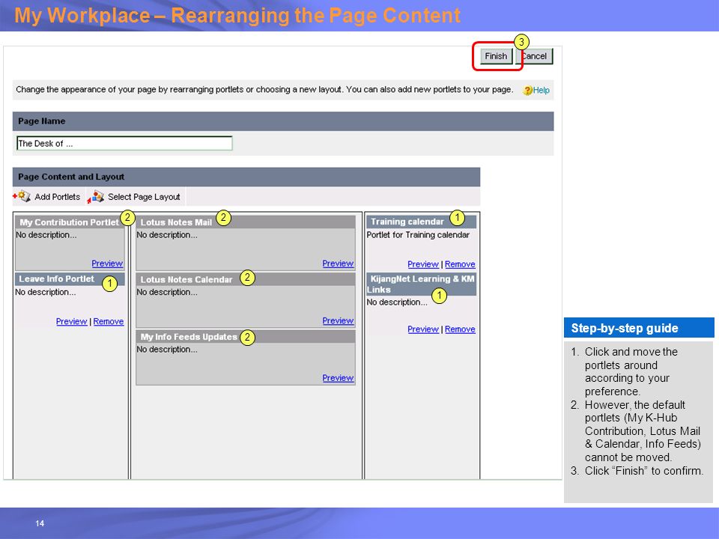Preview the My Info Feeds Updates portlet

click(338, 378)
